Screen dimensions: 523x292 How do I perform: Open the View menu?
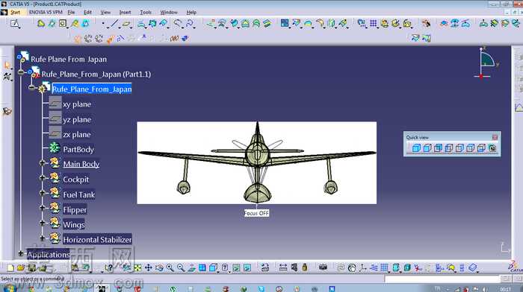coord(105,13)
